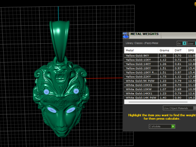This screenshot has height=147, width=196.
Task: Click the green arrow on Calculate
Action: [x=173, y=126]
